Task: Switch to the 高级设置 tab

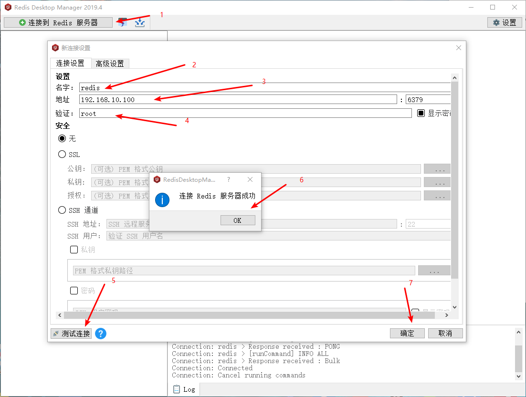Action: pos(110,63)
